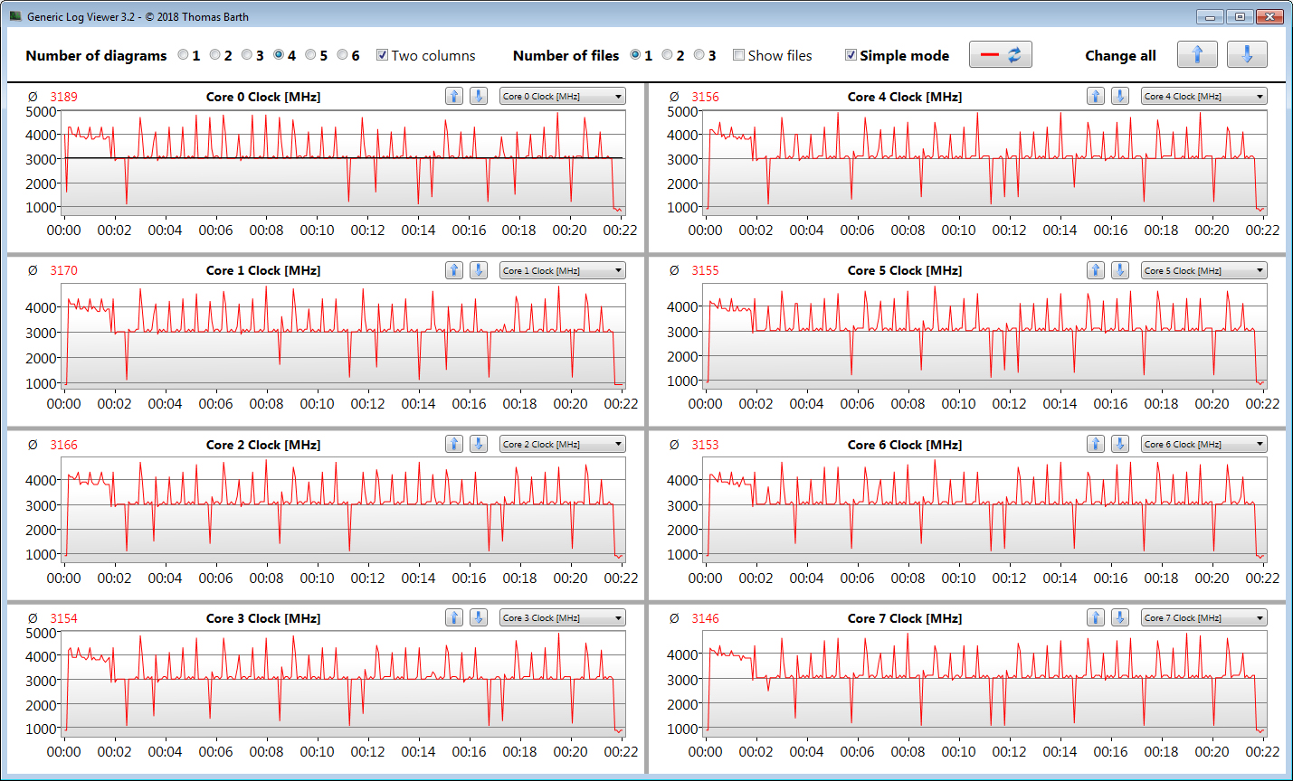Expand the Core 2 Clock [MHz] dropdown
This screenshot has height=781, width=1293.
point(562,445)
